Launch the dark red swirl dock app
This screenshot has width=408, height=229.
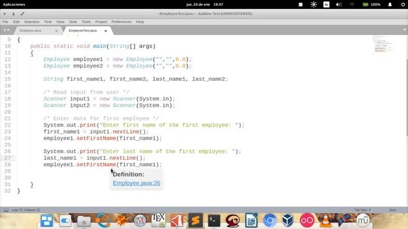(233, 221)
